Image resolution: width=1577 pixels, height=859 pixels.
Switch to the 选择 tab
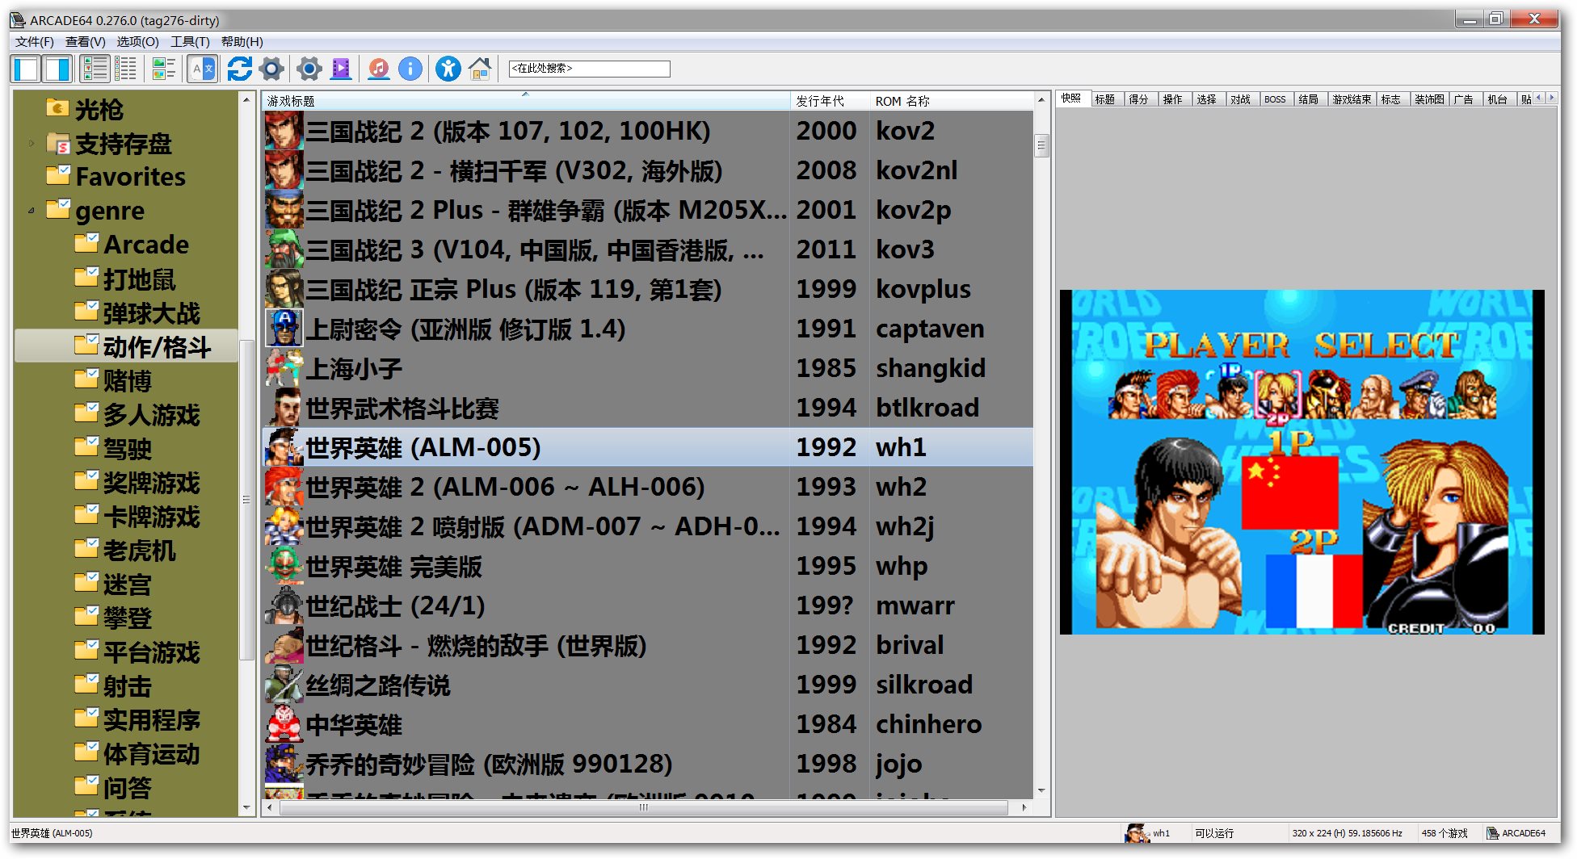point(1207,99)
